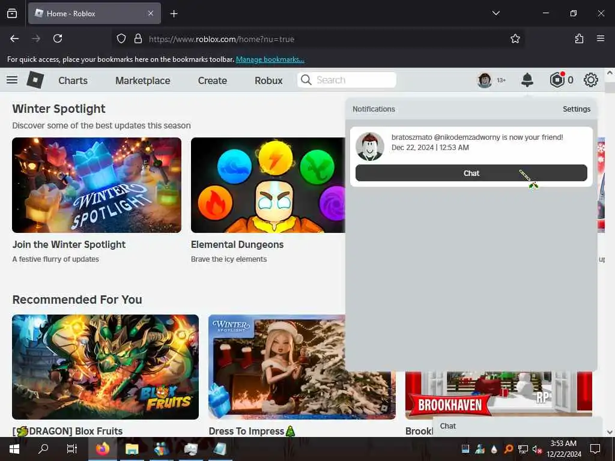Click the Roblox Search input field
The height and width of the screenshot is (461, 615).
347,80
